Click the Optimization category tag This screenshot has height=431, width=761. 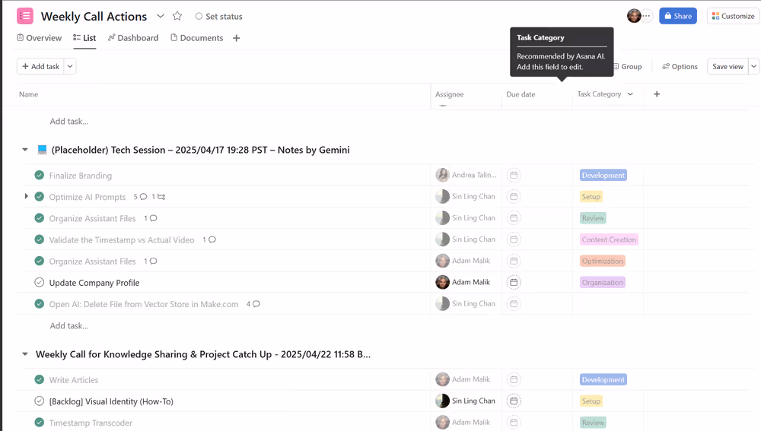click(x=602, y=261)
